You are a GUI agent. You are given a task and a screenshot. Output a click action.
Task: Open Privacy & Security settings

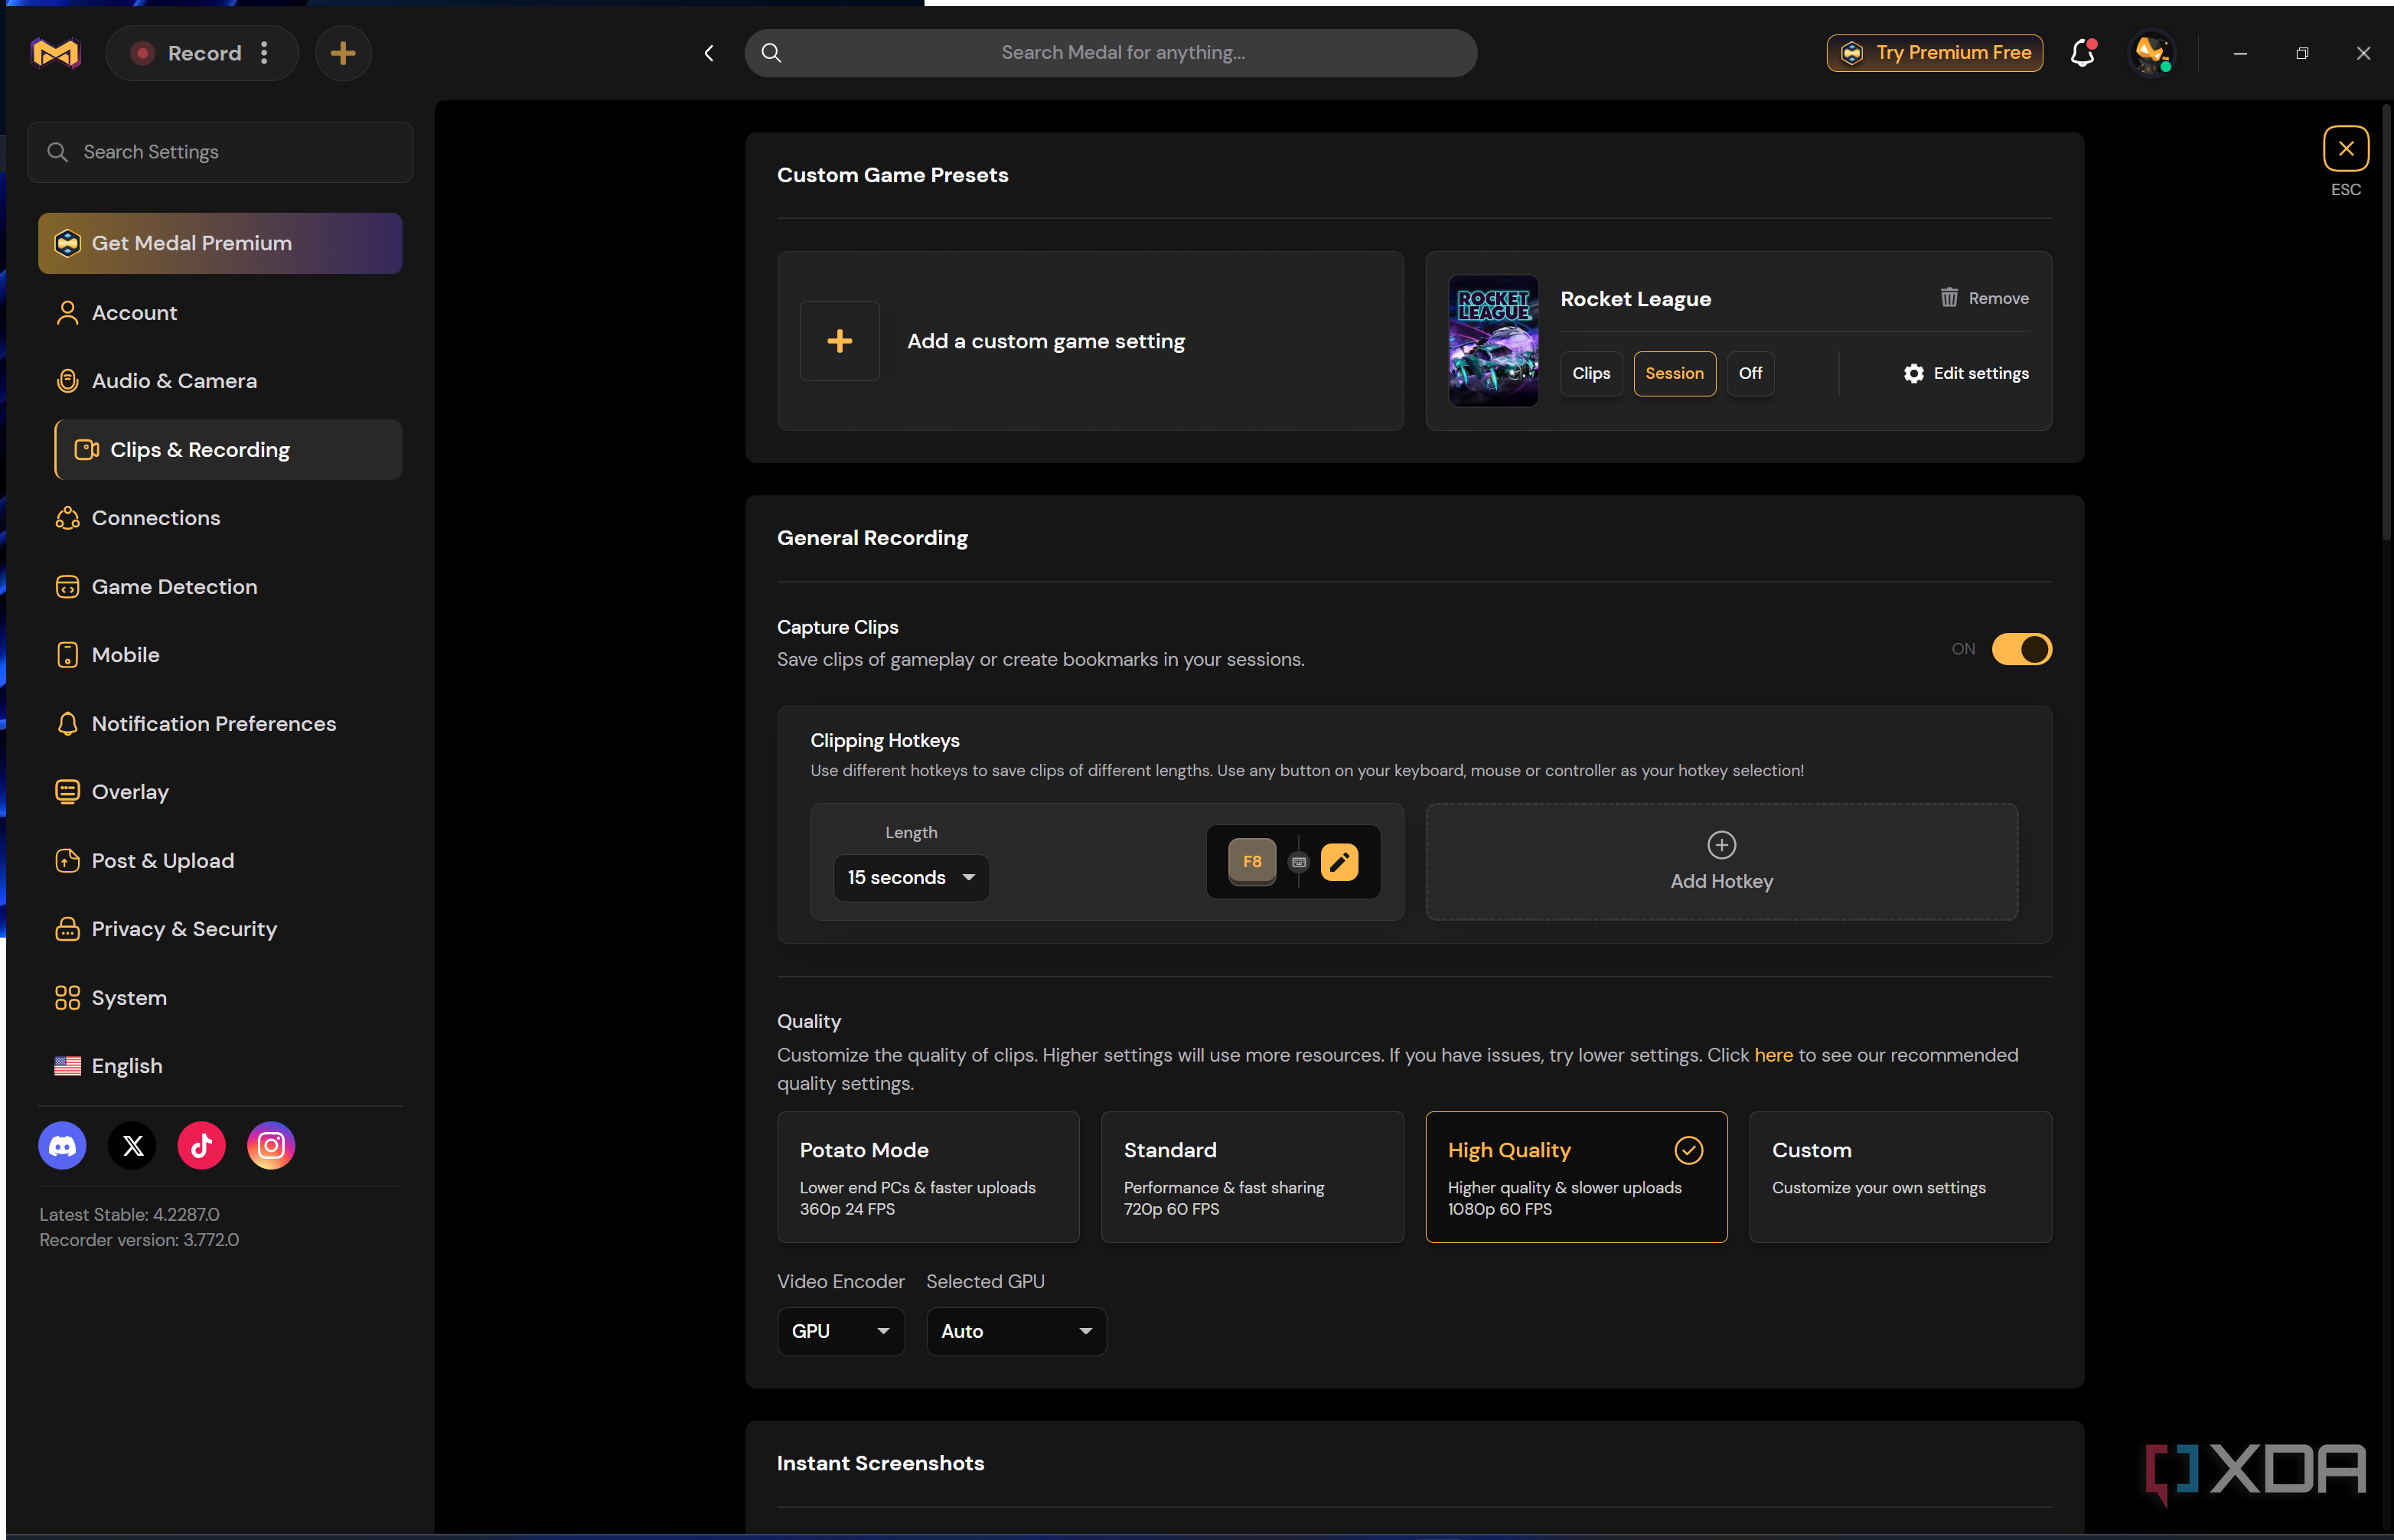tap(220, 929)
